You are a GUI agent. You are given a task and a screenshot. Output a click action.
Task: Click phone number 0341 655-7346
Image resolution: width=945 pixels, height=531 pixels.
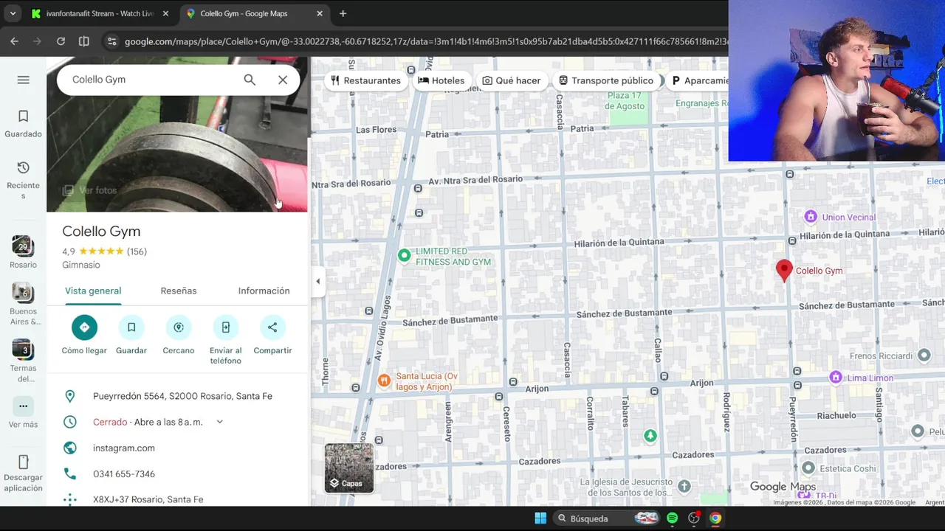pos(124,473)
